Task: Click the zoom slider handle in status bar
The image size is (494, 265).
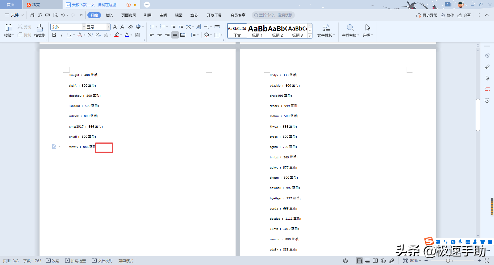Action: click(x=448, y=261)
